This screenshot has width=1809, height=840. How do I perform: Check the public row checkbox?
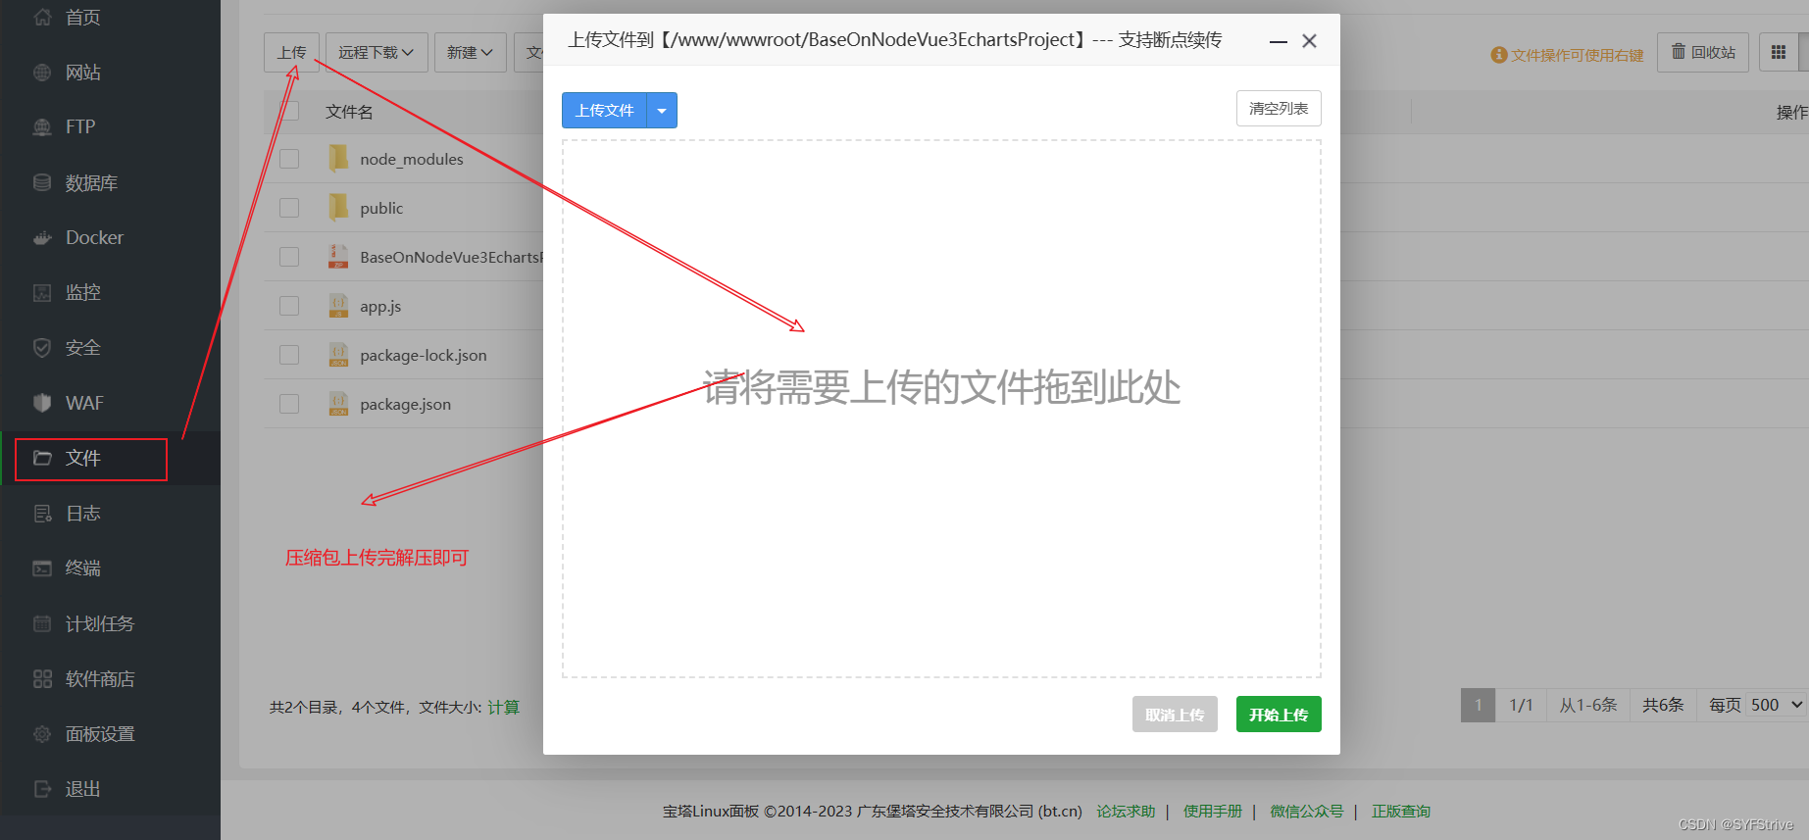[289, 208]
